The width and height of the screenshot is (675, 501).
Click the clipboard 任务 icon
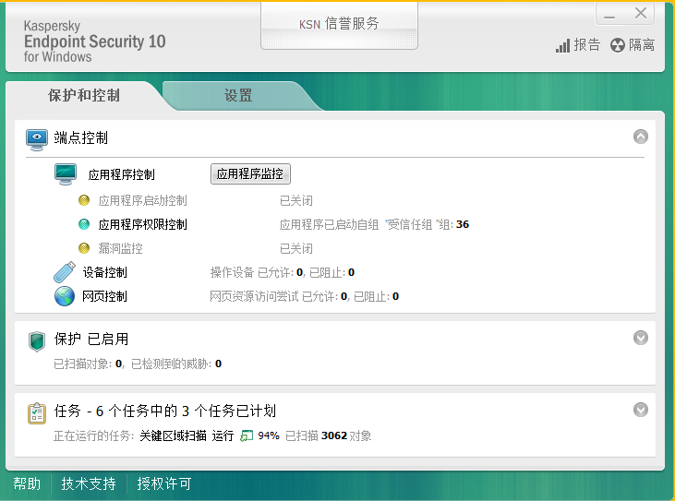point(37,413)
